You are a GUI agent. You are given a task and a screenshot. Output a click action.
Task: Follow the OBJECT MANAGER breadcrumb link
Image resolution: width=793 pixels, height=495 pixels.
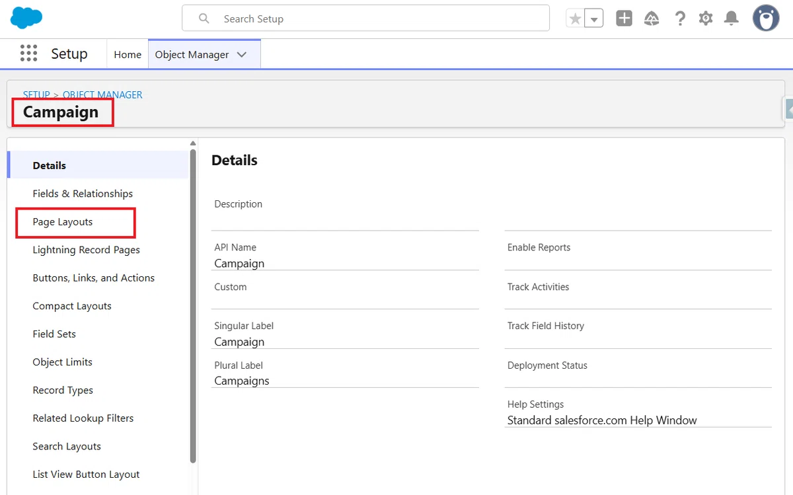point(102,95)
